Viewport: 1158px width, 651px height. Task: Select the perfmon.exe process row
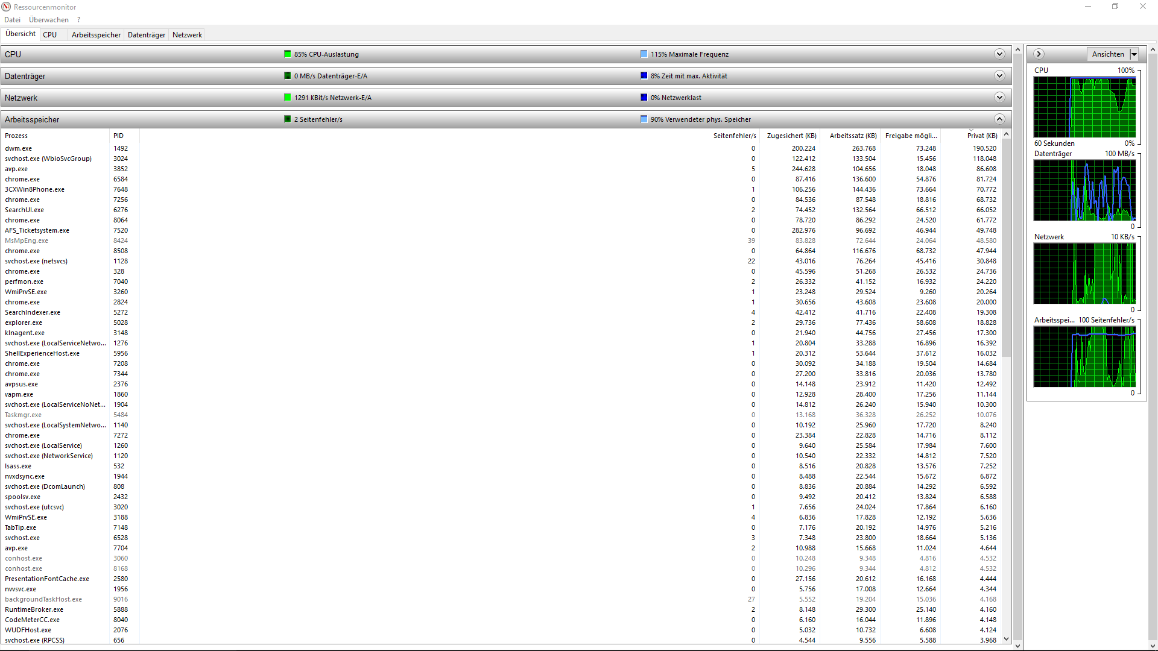pyautogui.click(x=24, y=281)
